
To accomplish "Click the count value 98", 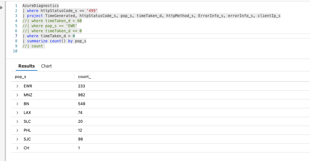I will [x=80, y=139].
